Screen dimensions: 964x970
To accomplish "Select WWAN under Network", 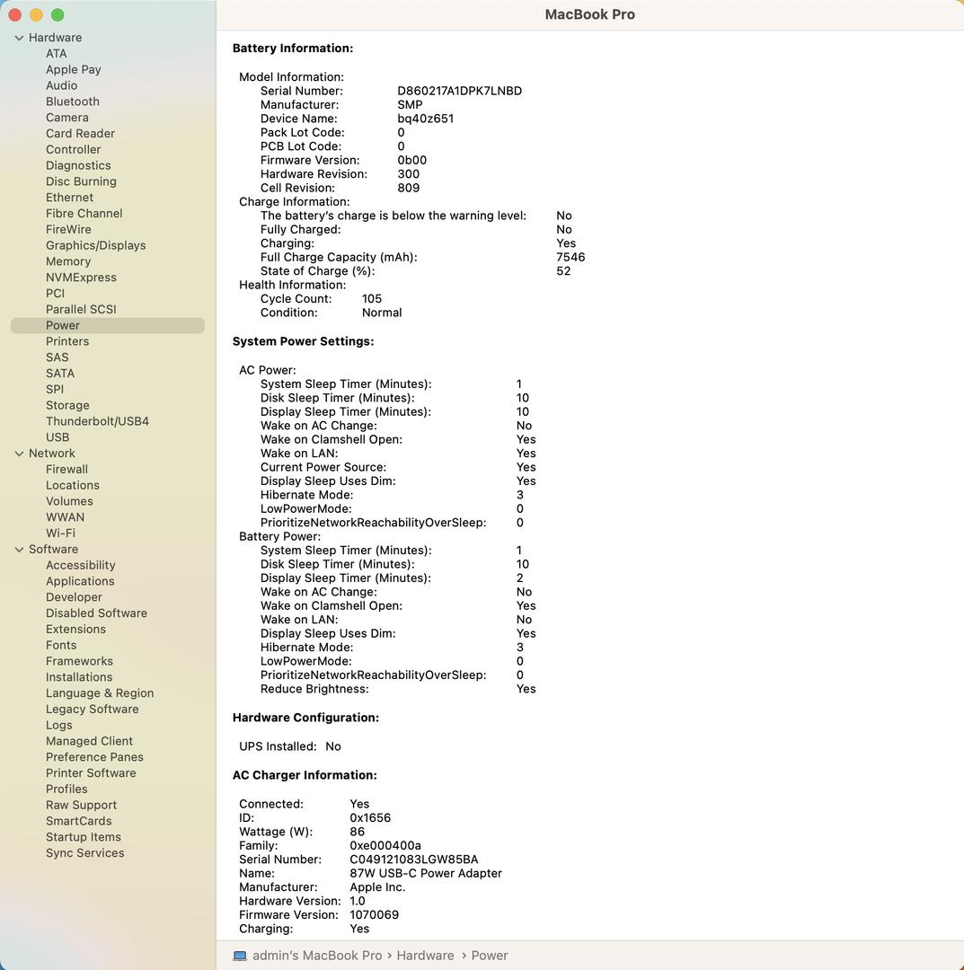I will coord(65,517).
